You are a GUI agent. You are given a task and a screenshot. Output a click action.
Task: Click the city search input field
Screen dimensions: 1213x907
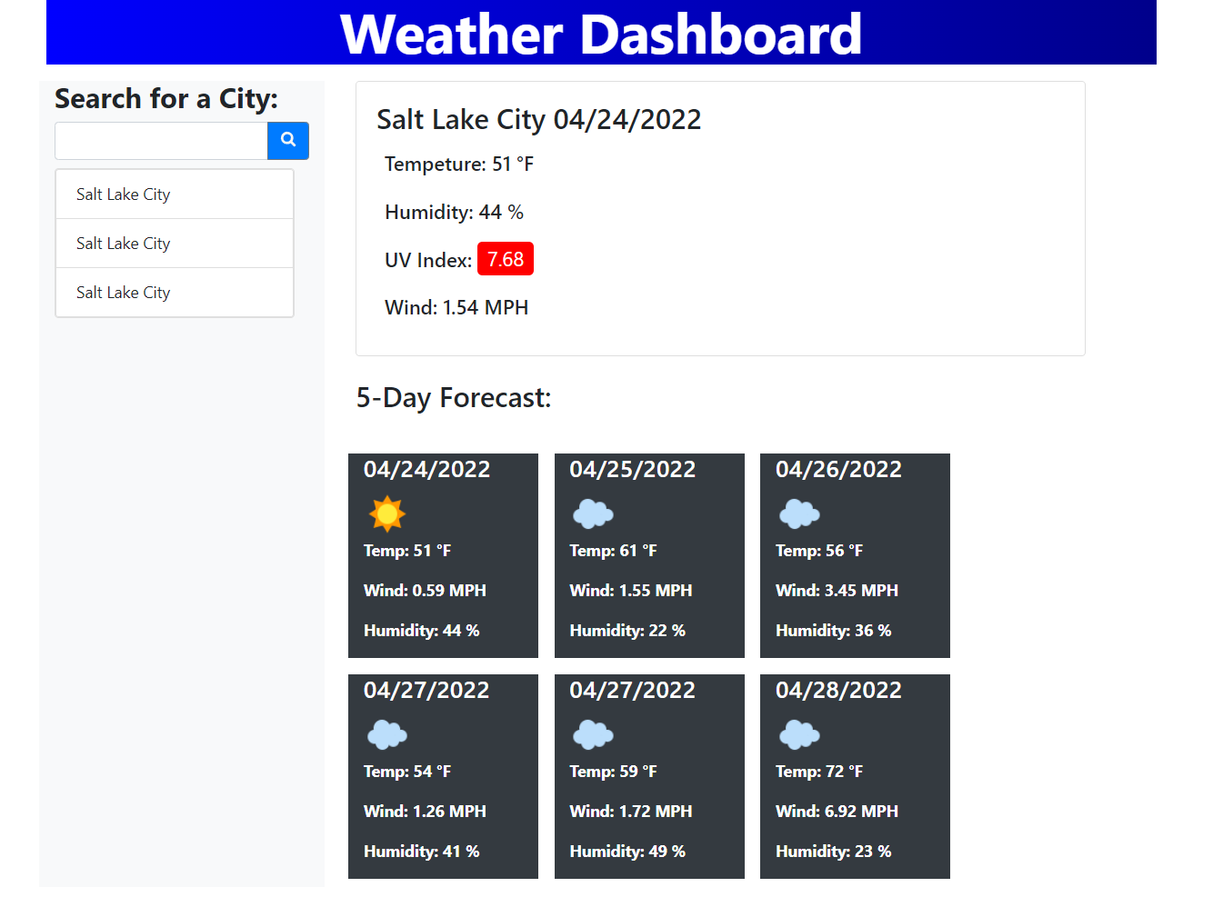(160, 141)
